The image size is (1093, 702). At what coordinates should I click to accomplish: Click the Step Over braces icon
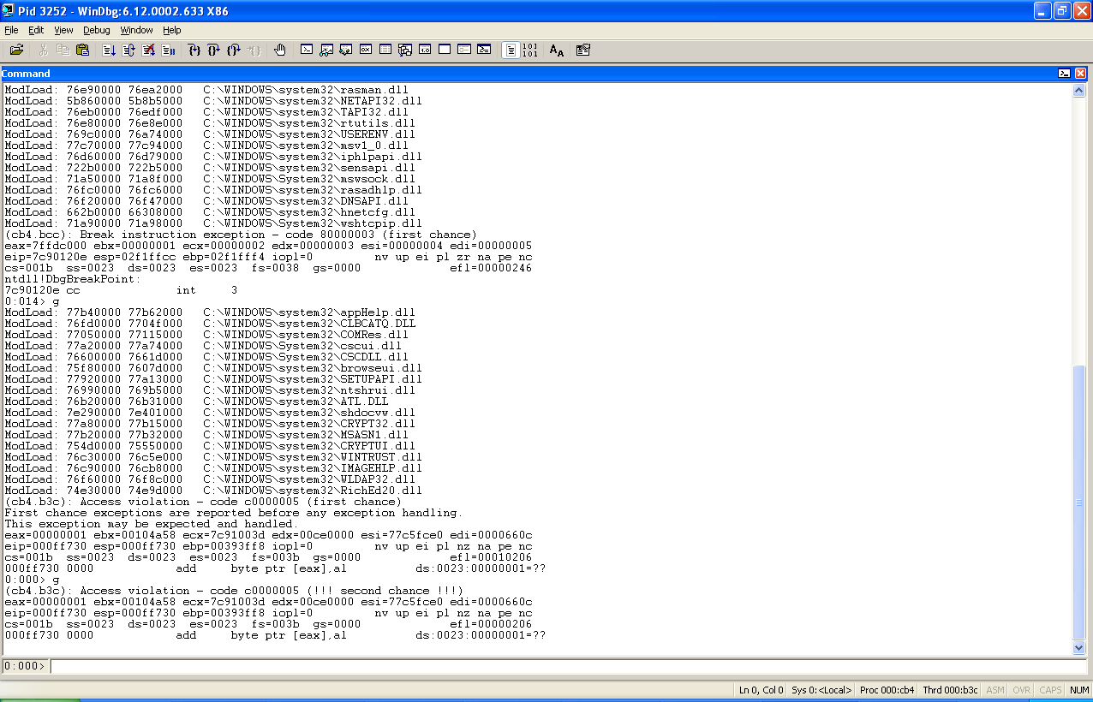click(x=213, y=51)
